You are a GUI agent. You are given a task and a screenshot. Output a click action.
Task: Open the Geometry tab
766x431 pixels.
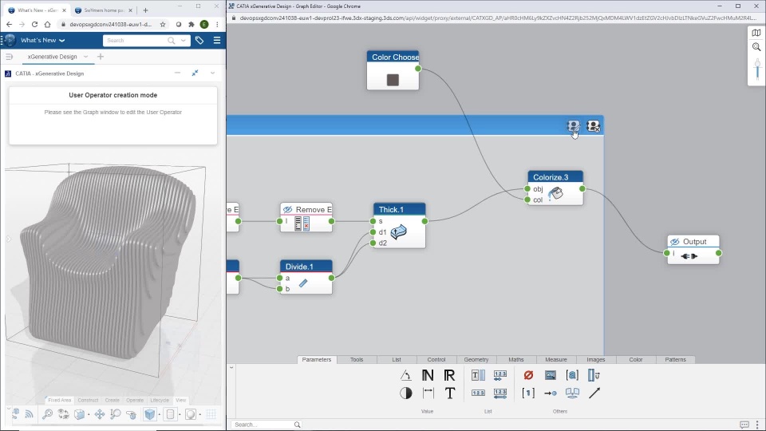pyautogui.click(x=476, y=360)
